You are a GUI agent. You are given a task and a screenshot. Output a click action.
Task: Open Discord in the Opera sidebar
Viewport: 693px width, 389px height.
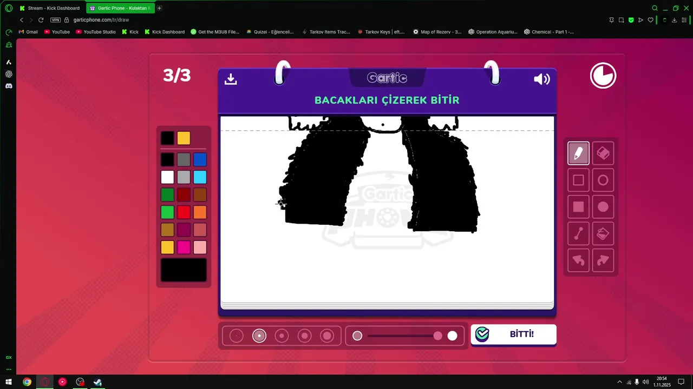coord(9,86)
